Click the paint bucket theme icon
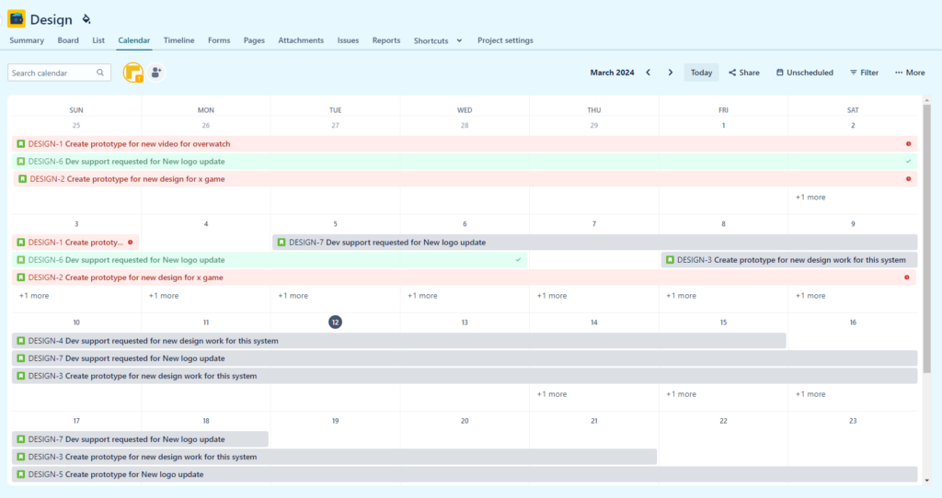The height and width of the screenshot is (498, 942). [86, 18]
